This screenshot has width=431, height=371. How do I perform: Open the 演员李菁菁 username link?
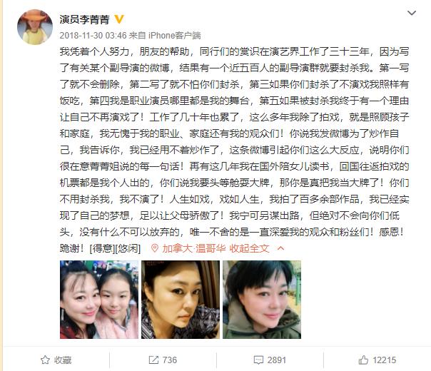(x=85, y=19)
